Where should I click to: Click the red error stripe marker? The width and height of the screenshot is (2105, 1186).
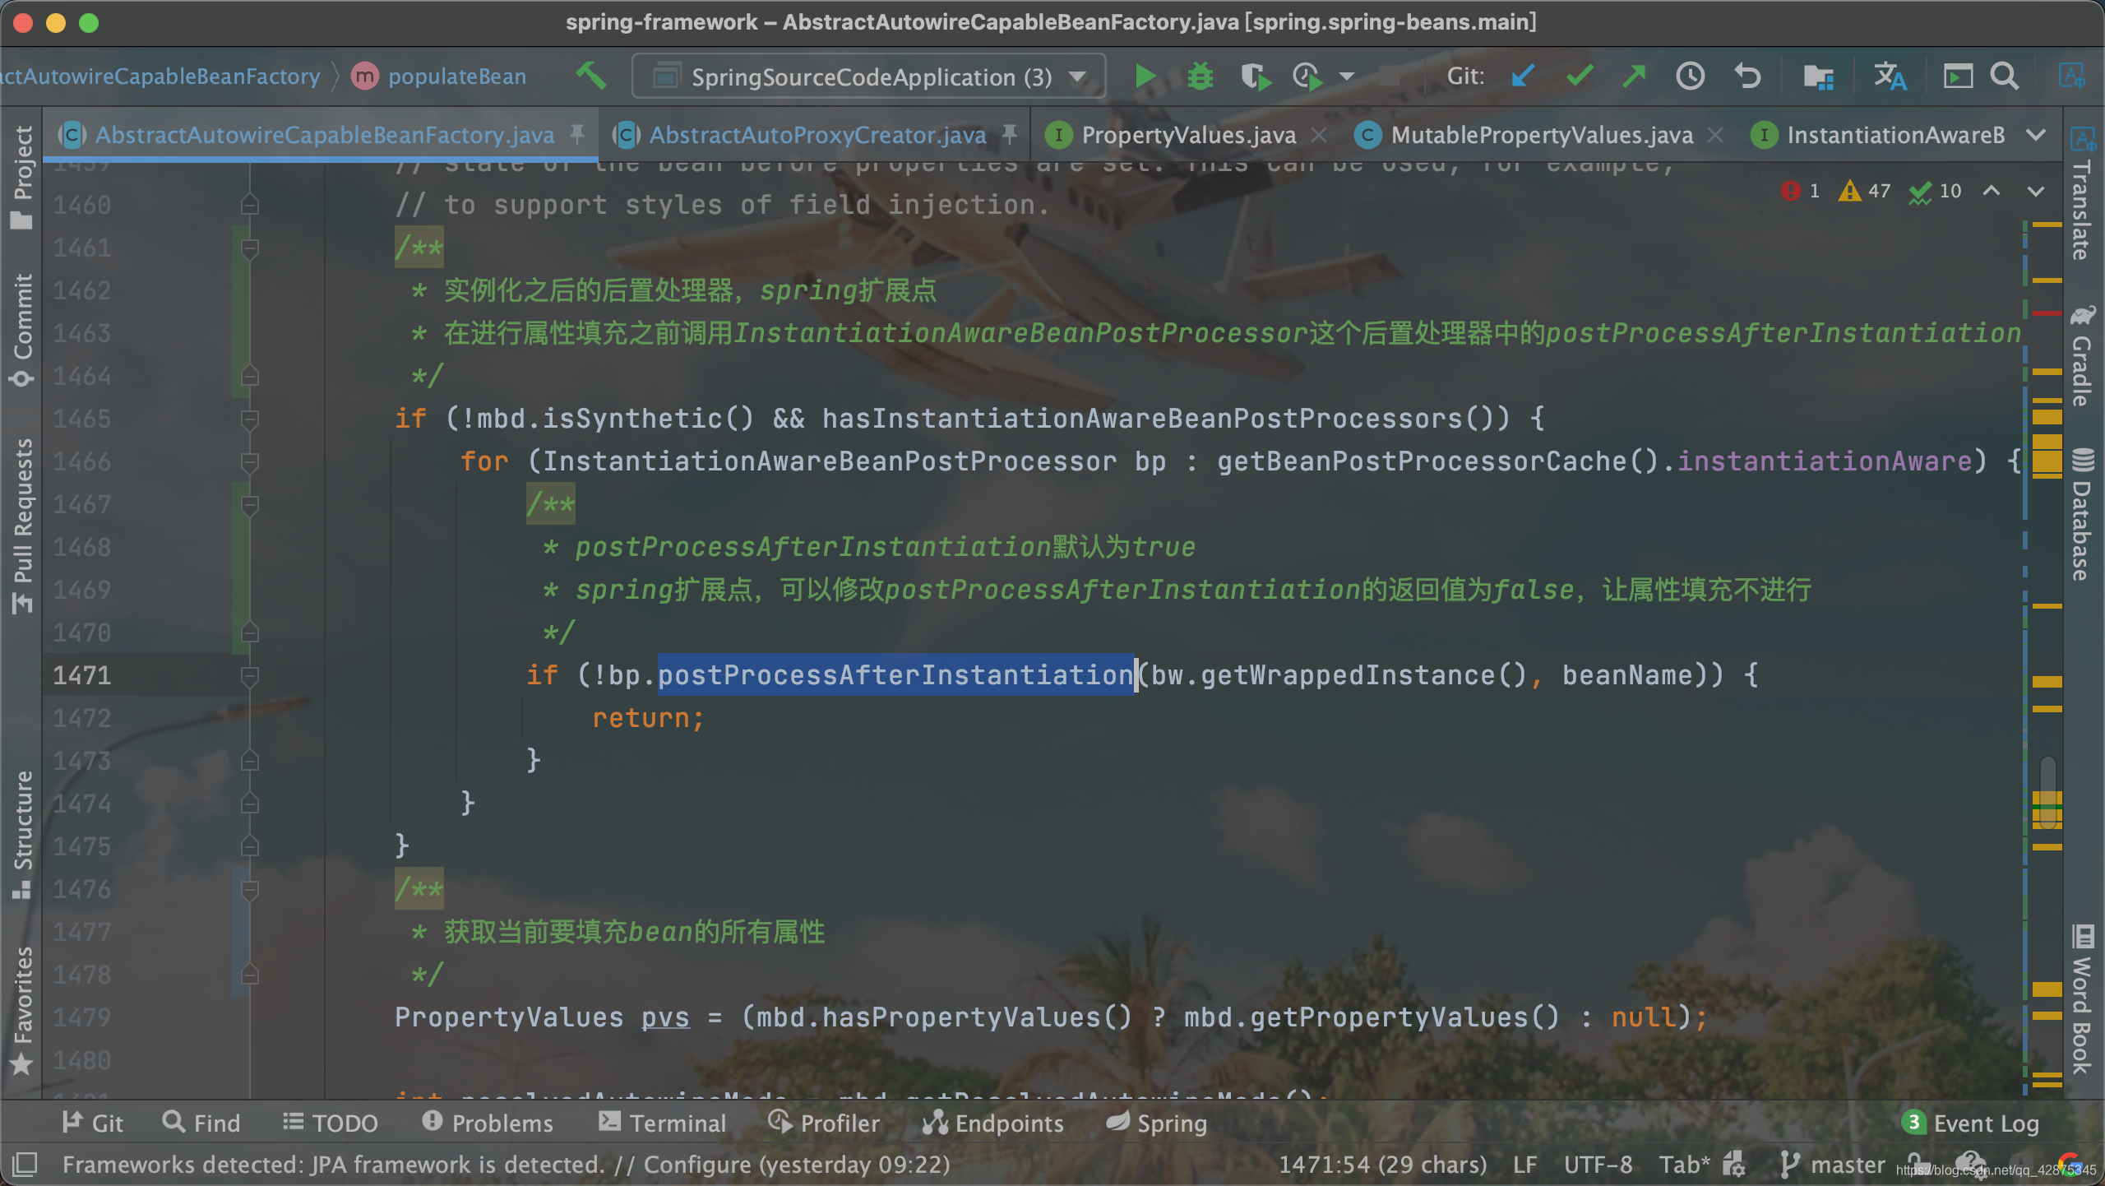2047,313
